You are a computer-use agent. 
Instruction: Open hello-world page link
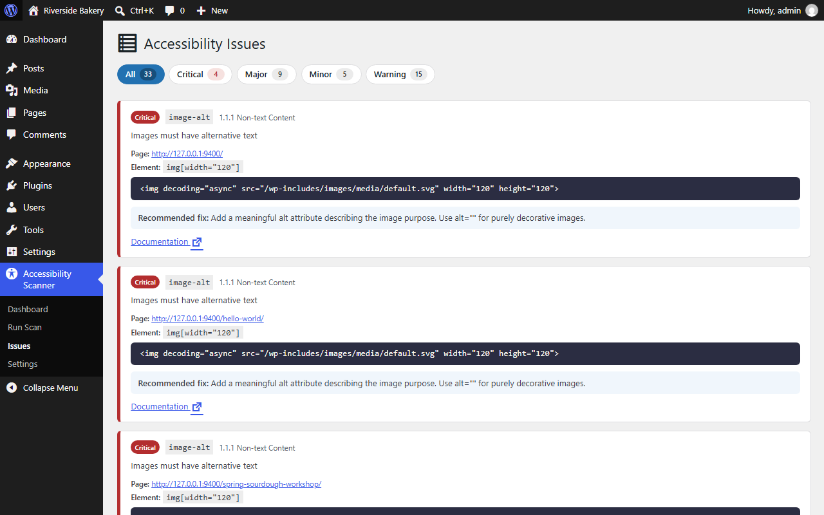coord(207,319)
